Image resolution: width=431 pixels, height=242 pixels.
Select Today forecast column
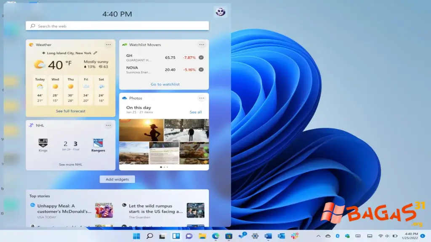click(40, 90)
